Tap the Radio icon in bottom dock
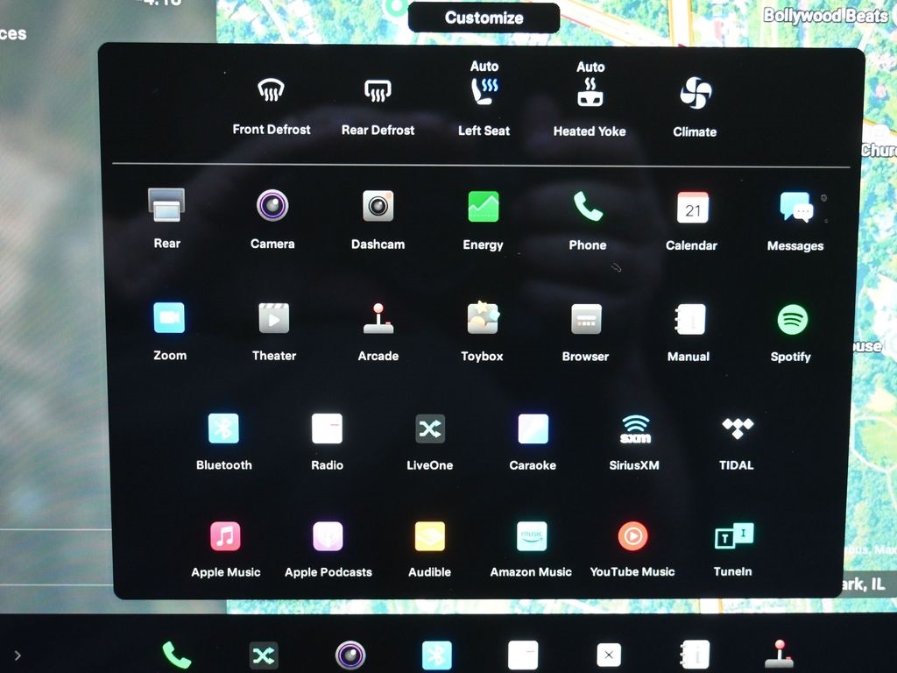This screenshot has height=673, width=897. coord(523,655)
